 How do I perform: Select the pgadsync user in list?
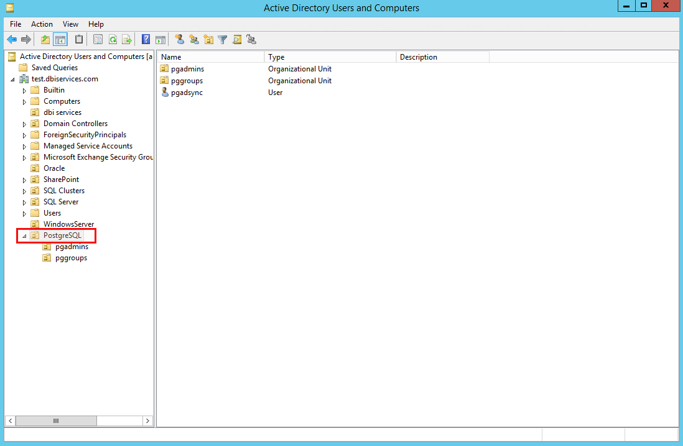(x=187, y=93)
